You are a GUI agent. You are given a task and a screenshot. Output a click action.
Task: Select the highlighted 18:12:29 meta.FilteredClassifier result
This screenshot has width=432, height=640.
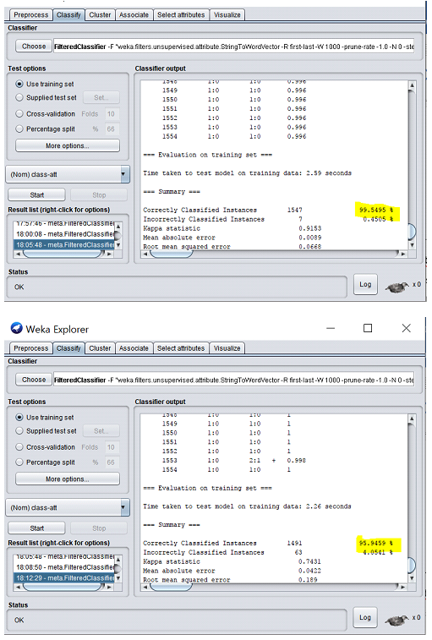[x=65, y=578]
